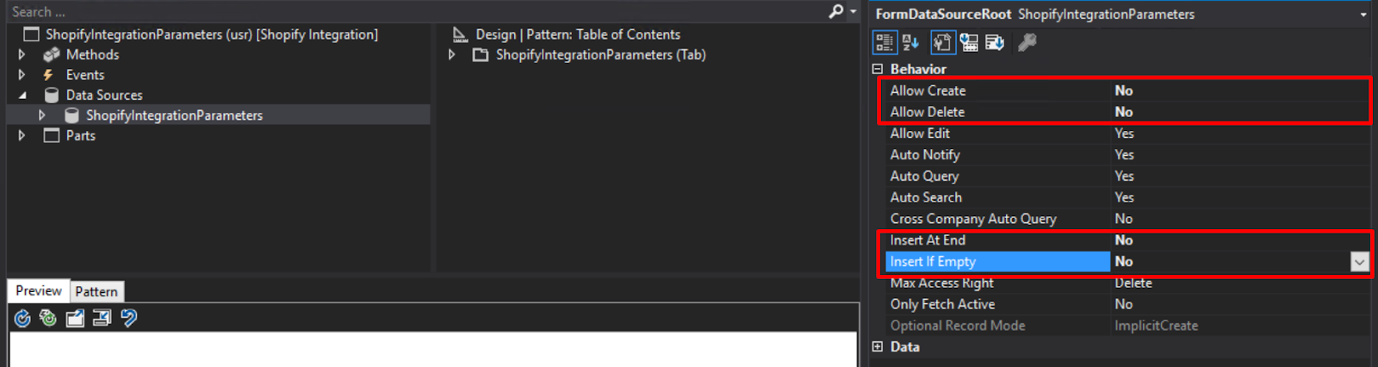Select the Parts tree item label
The width and height of the screenshot is (1378, 367).
[81, 135]
